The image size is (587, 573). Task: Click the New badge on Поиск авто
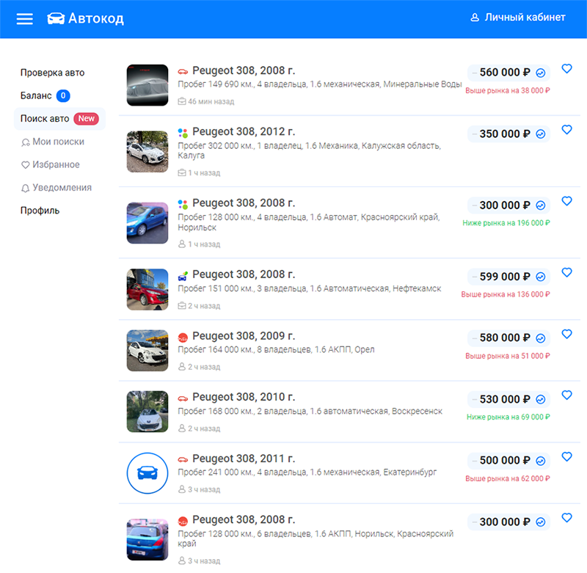(86, 119)
